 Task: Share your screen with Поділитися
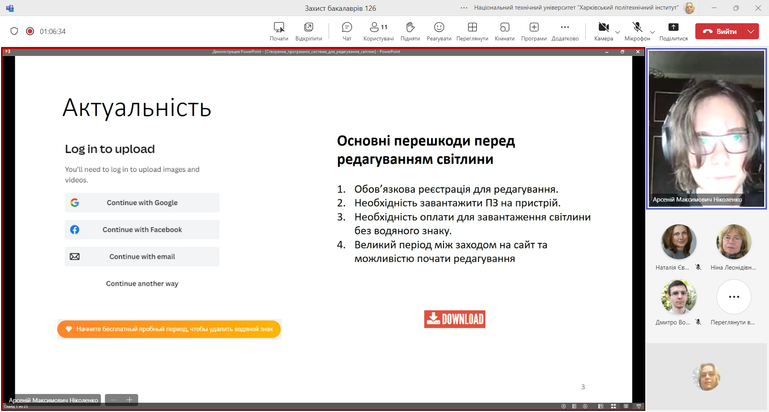click(x=673, y=31)
